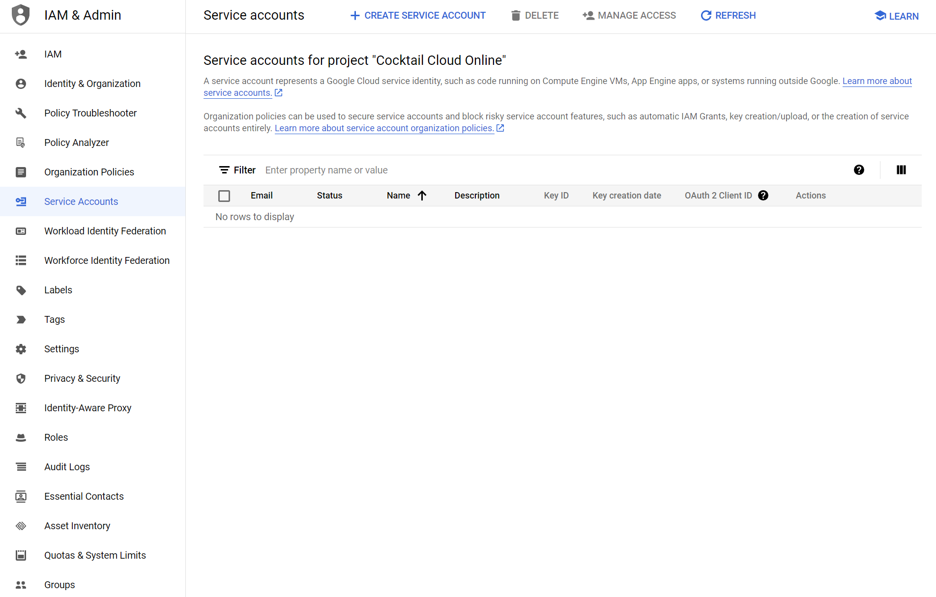
Task: Open the column display options icon
Action: (901, 170)
